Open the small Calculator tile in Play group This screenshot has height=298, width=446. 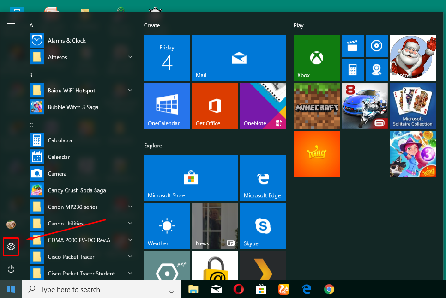pos(352,70)
